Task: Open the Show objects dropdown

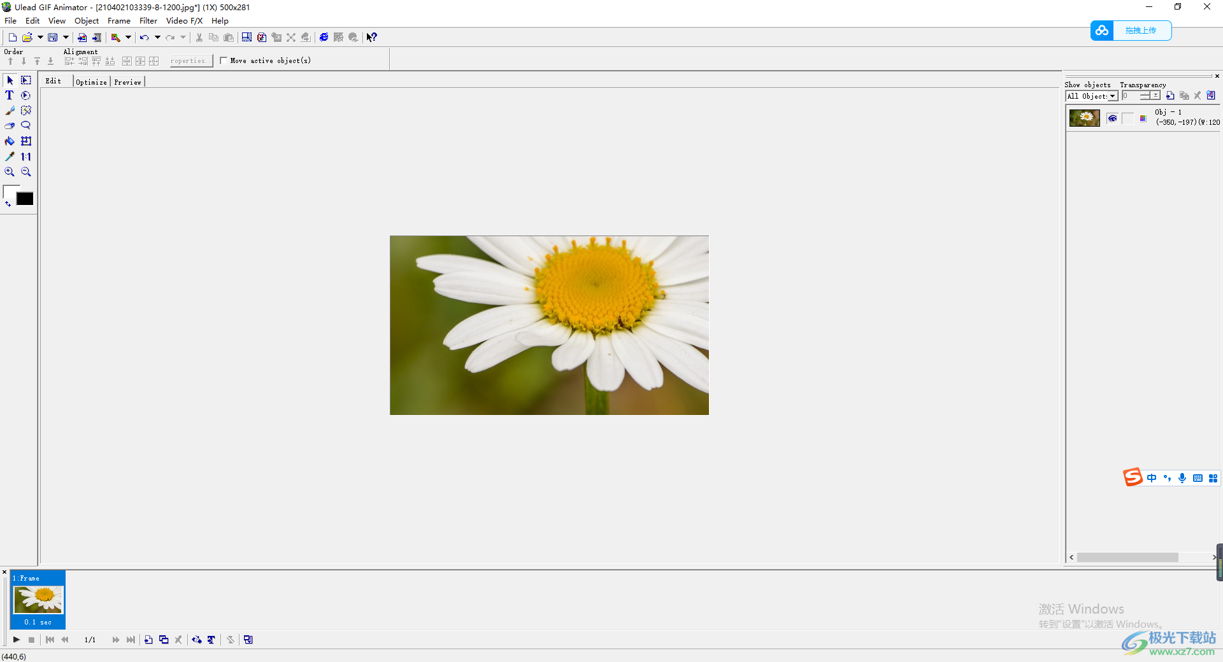Action: 1112,96
